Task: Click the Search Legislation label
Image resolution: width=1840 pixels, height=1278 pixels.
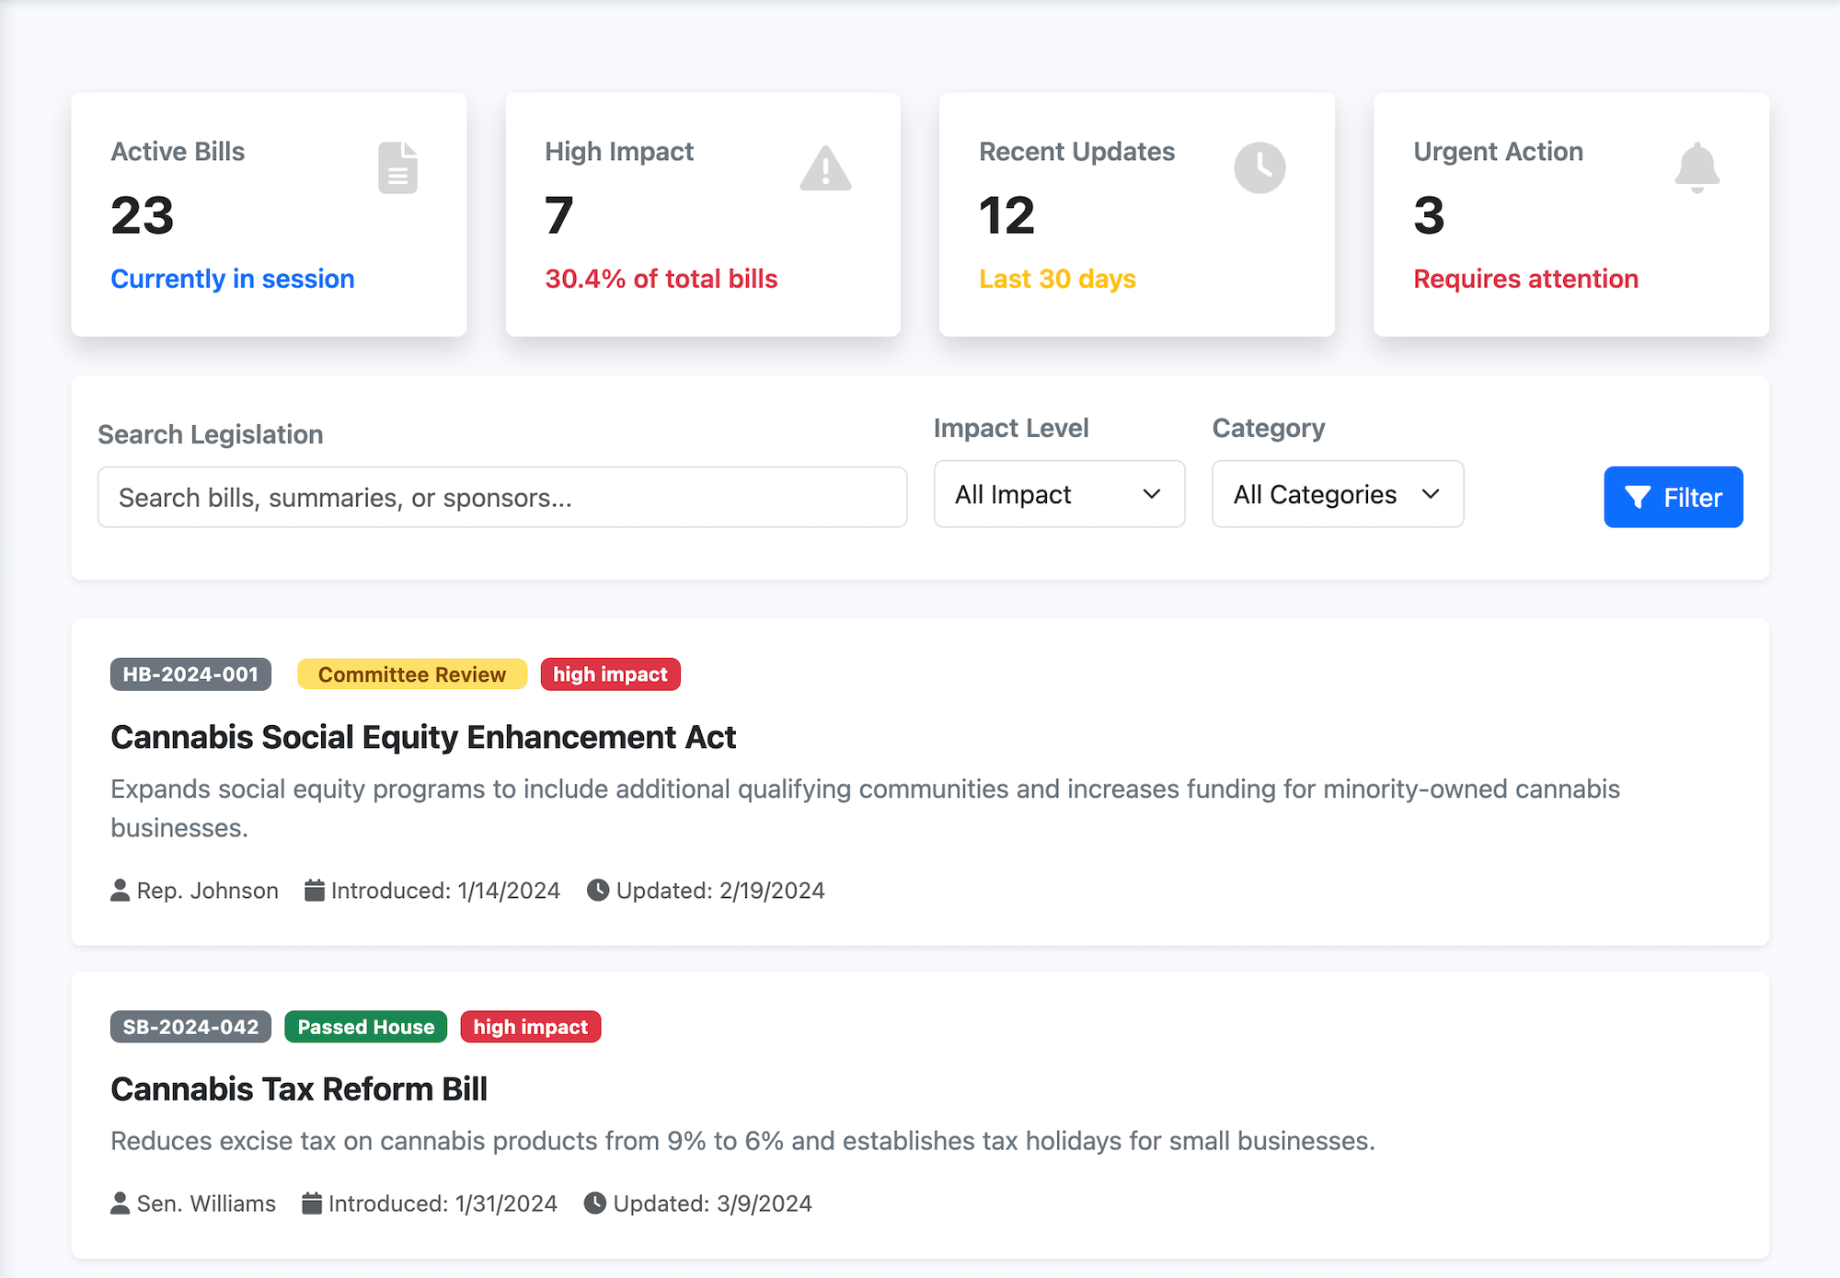Action: [x=211, y=434]
